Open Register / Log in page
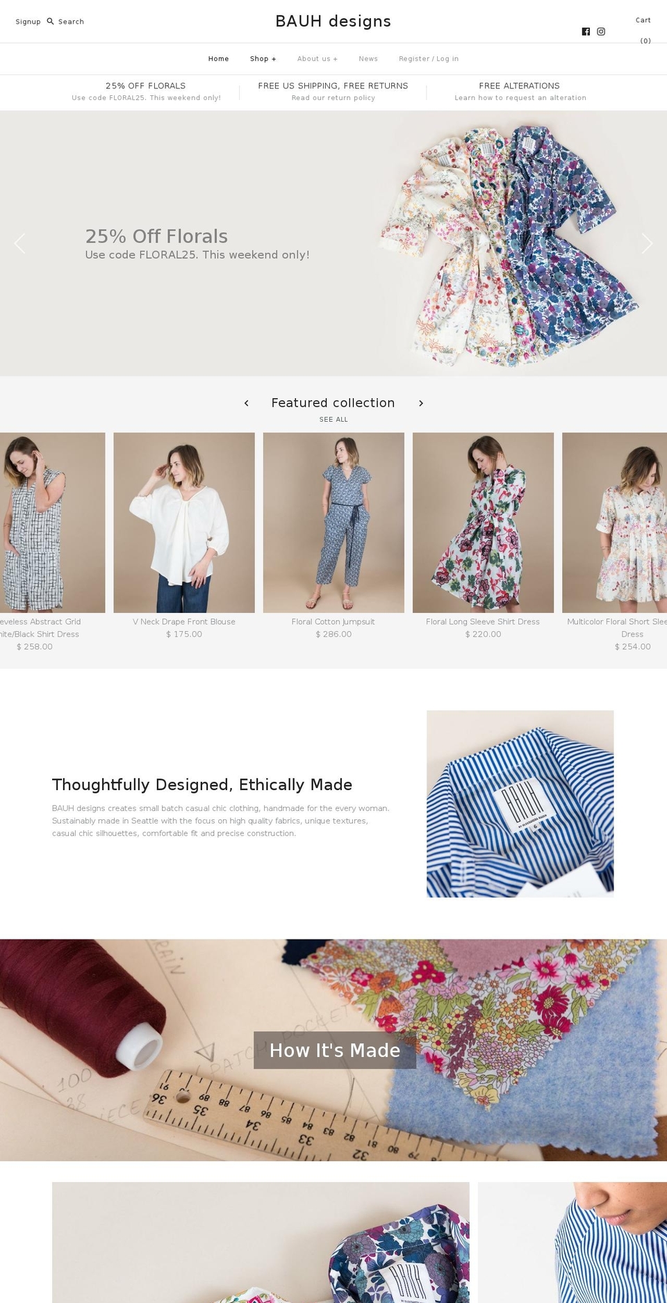667x1303 pixels. tap(429, 59)
